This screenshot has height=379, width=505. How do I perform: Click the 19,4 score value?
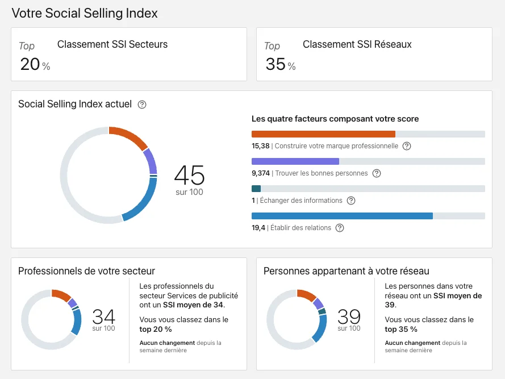[258, 228]
